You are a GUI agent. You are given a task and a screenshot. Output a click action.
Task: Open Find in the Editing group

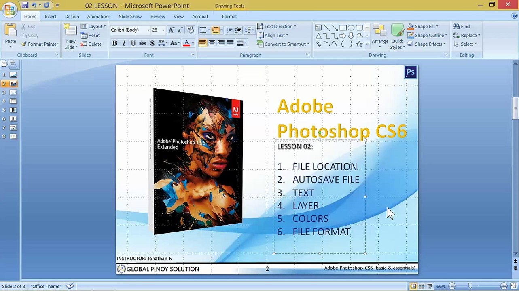tap(461, 26)
